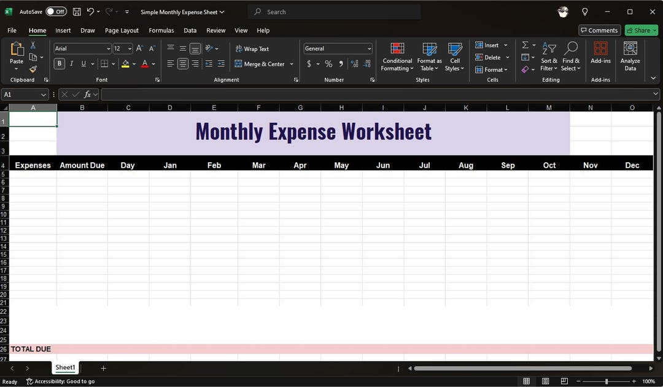Open the Data ribbon tab
The width and height of the screenshot is (663, 387).
(x=190, y=30)
